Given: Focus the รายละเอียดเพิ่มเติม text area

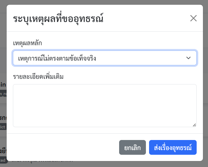Looking at the screenshot, I should pos(105,105).
